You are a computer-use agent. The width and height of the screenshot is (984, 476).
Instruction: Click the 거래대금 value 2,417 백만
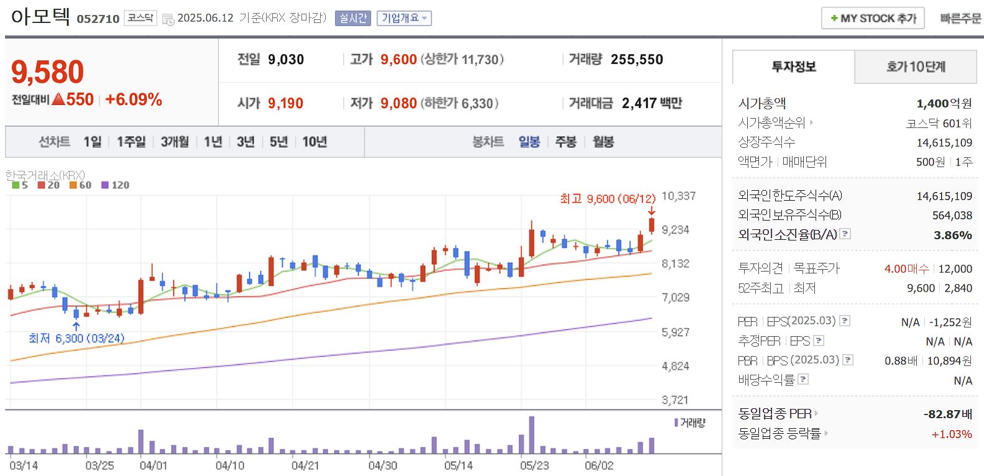tap(651, 103)
